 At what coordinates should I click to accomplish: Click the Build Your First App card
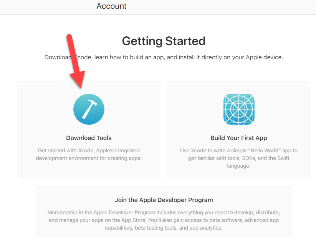(x=239, y=130)
